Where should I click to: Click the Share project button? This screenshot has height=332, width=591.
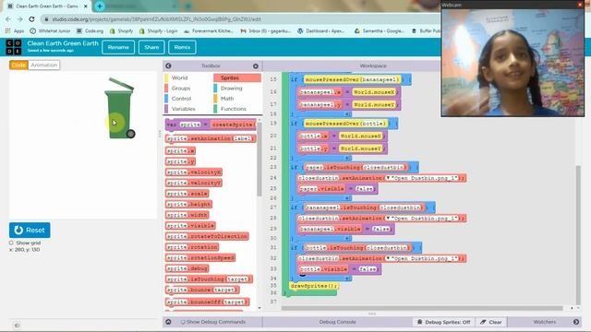(x=151, y=47)
